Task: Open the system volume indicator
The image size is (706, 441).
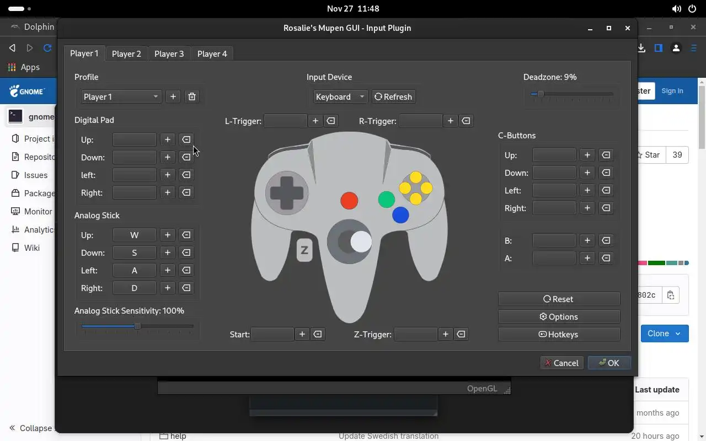Action: click(x=676, y=9)
